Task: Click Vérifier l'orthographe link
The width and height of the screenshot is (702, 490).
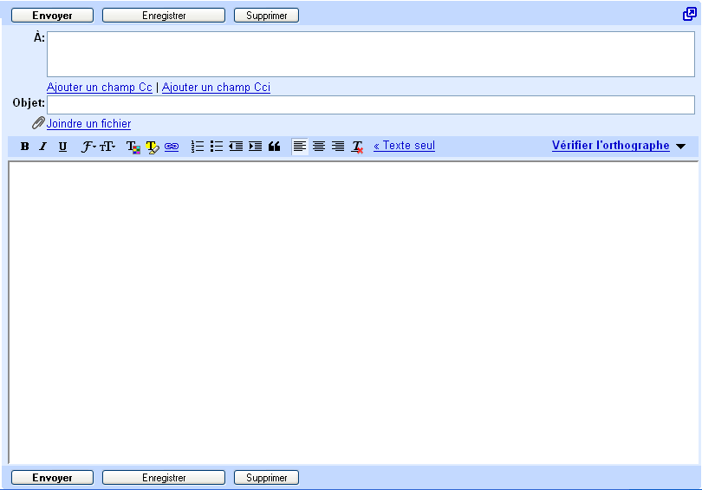Action: pos(611,146)
